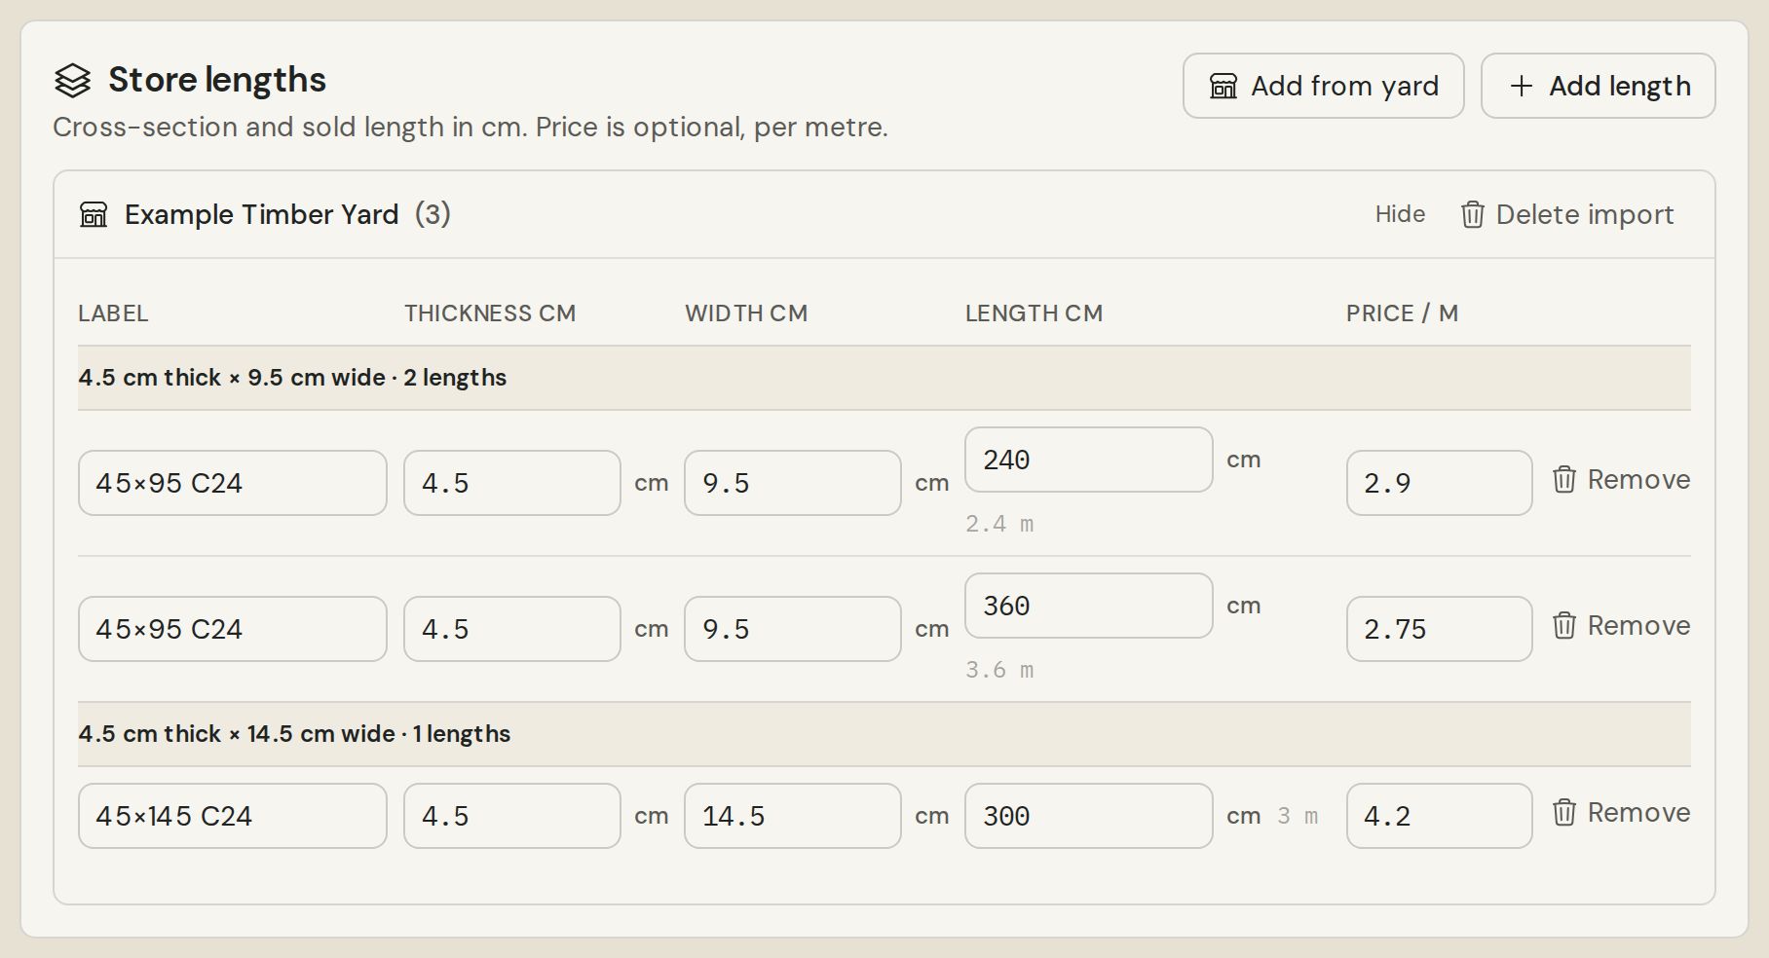Click the PRICE / M column header
Viewport: 1769px width, 958px height.
(1402, 313)
